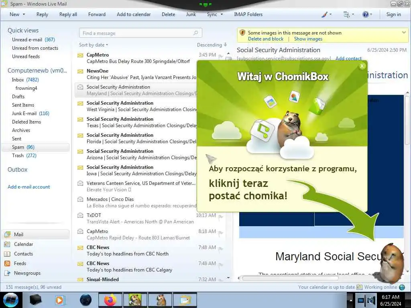
Task: Click the hamster character in the ChomikBox welcome popup
Action: click(x=291, y=128)
